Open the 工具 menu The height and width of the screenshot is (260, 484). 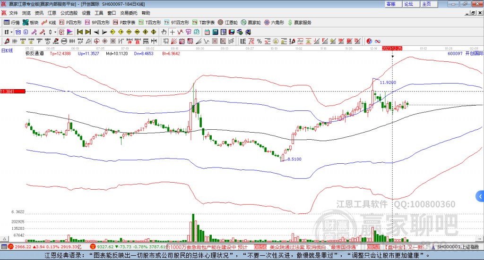point(99,13)
